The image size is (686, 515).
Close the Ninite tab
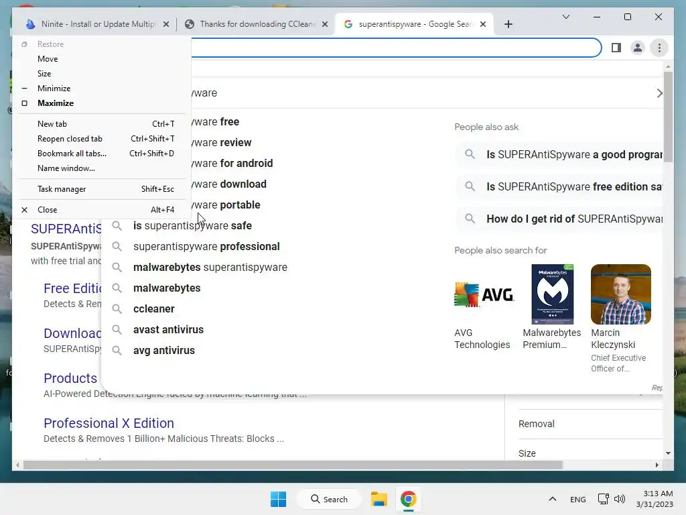click(x=166, y=25)
